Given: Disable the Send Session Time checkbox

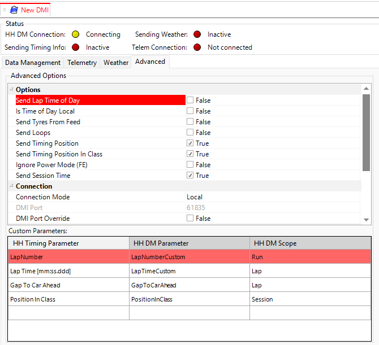Looking at the screenshot, I should 190,176.
